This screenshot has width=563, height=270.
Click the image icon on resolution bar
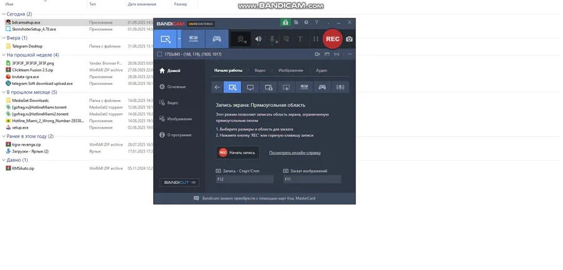(x=327, y=54)
